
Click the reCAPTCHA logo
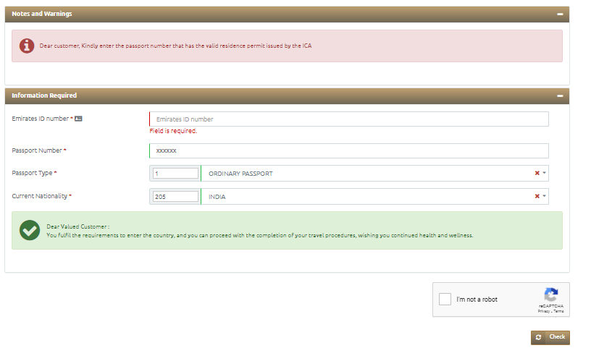tap(551, 294)
